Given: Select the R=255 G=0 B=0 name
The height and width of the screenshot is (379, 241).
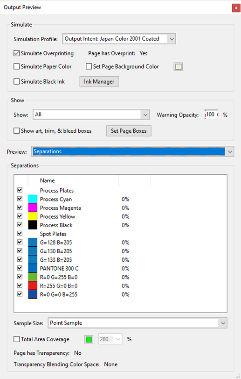Looking at the screenshot, I should pos(59,286).
